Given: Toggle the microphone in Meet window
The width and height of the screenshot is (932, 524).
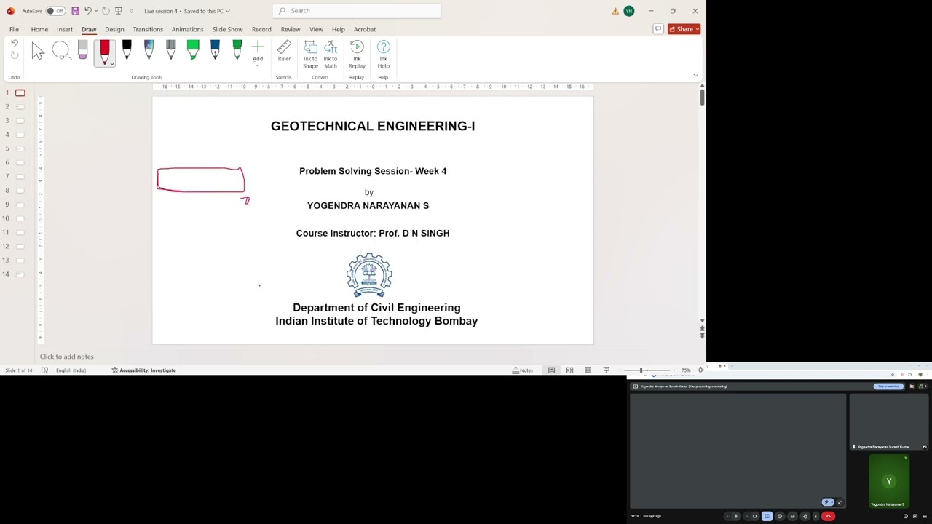Looking at the screenshot, I should pos(735,516).
